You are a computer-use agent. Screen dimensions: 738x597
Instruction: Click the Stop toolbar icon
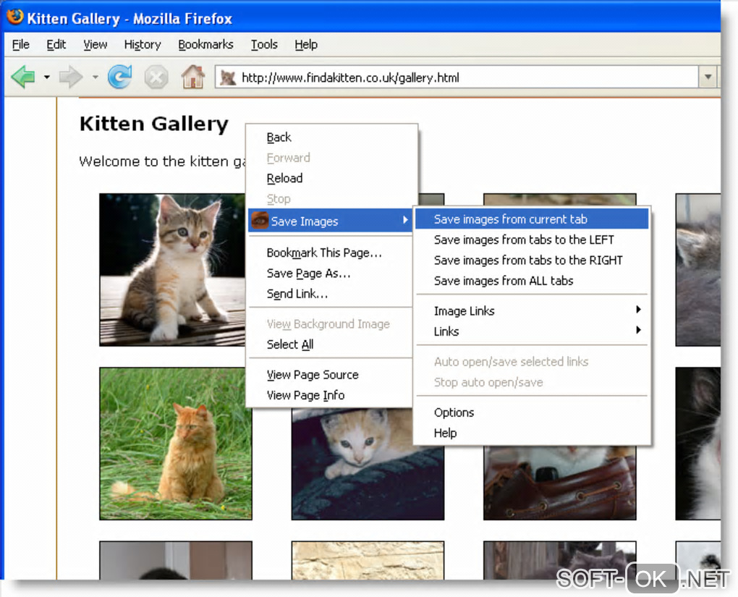(x=156, y=77)
